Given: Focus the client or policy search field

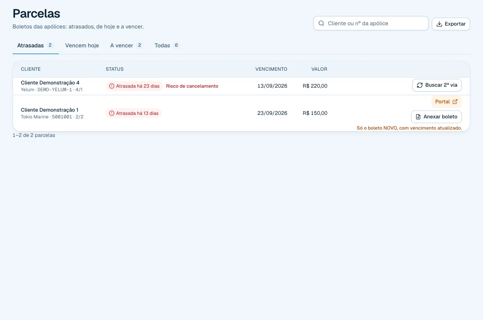Looking at the screenshot, I should tap(371, 23).
